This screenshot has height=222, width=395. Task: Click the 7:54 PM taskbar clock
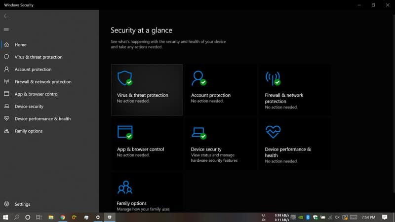(368, 217)
